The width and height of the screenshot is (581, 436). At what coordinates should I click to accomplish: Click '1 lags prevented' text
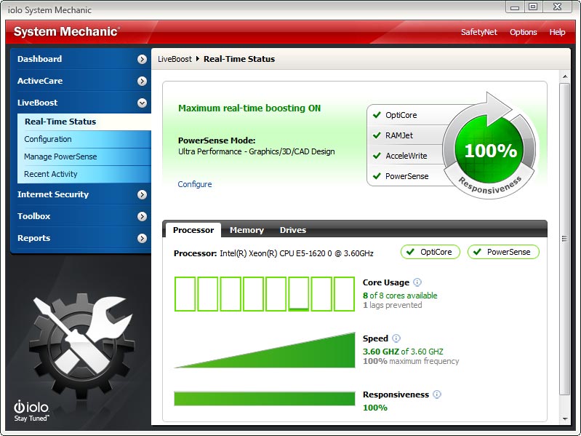click(393, 305)
